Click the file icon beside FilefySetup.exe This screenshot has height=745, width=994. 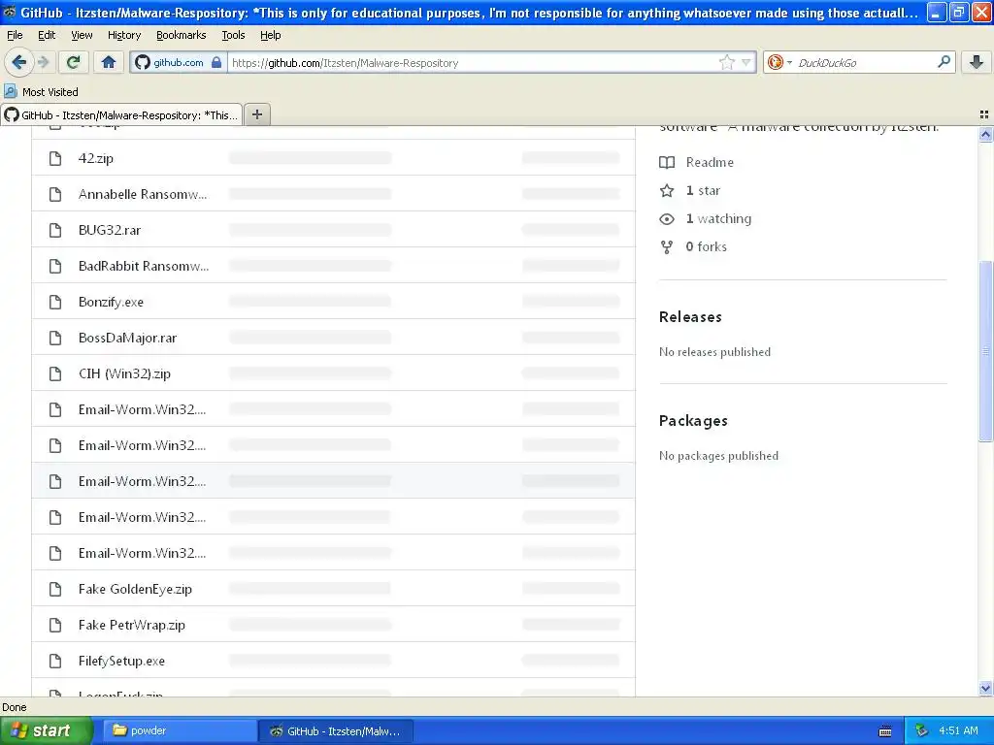pos(55,662)
